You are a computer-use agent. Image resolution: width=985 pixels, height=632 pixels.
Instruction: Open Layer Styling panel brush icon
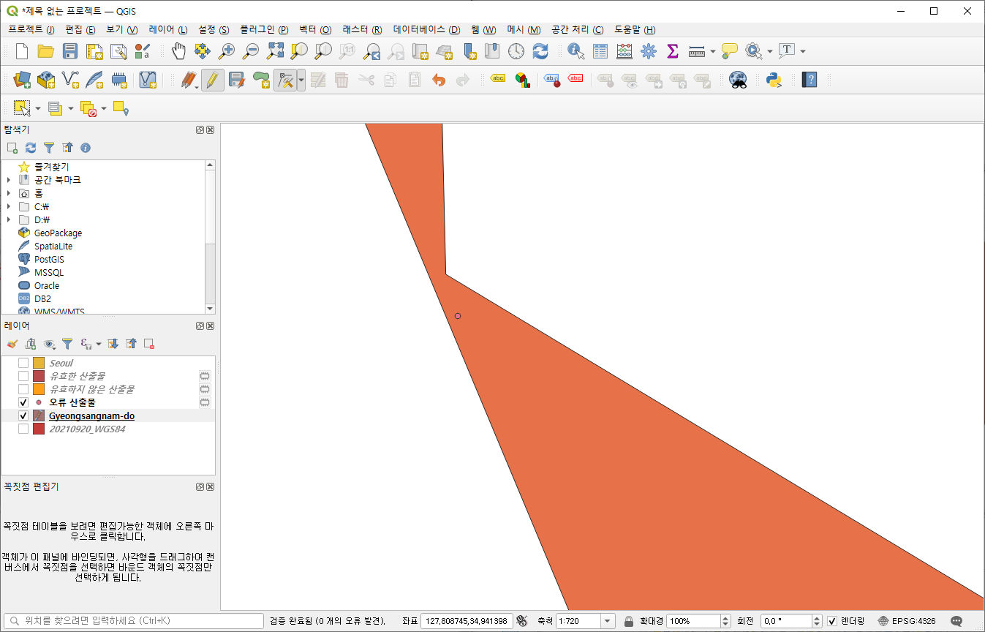12,344
